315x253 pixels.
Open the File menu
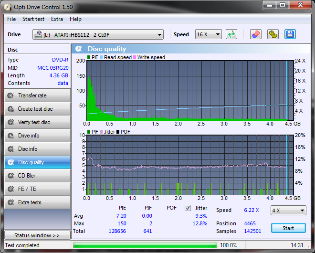(11, 19)
